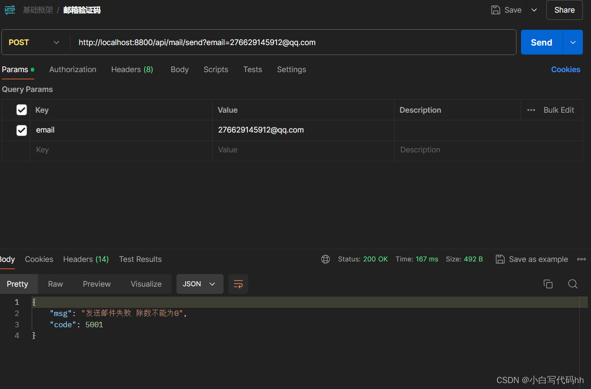Open the Scripts tab

(x=216, y=69)
